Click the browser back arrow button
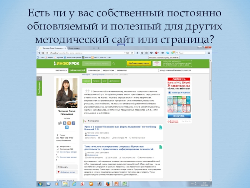 click(x=39, y=53)
